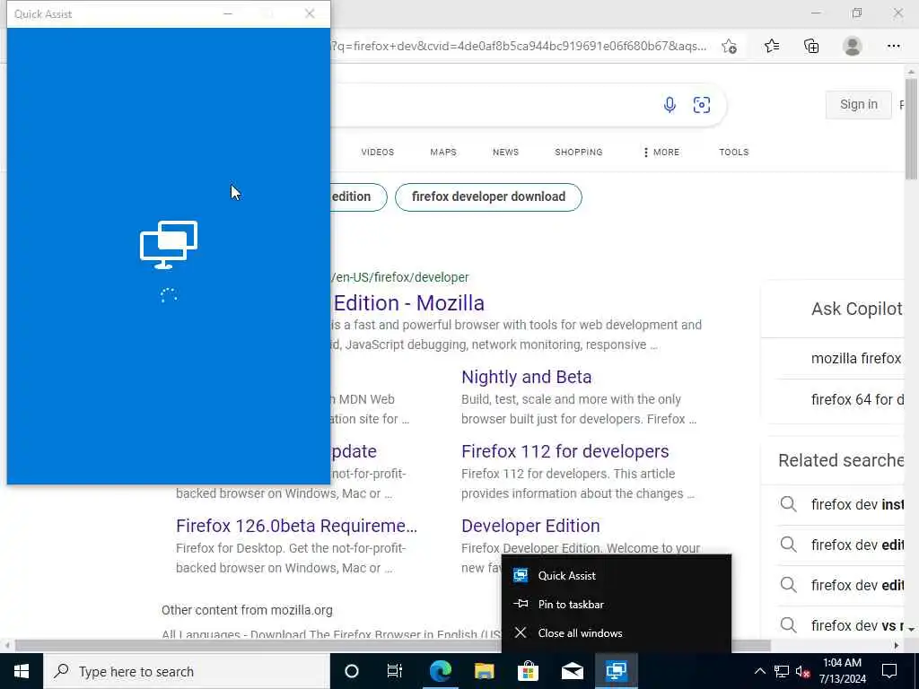Open the Developer Edition sublink
Viewport: 919px width, 689px height.
(530, 526)
